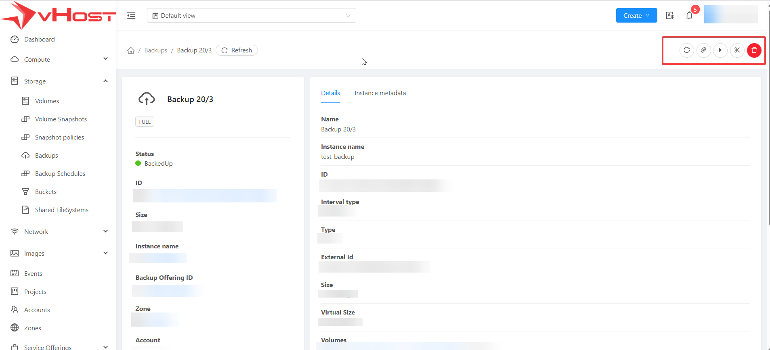Viewport: 770px width, 350px height.
Task: Click the circular sync-arrows action button
Action: click(686, 50)
